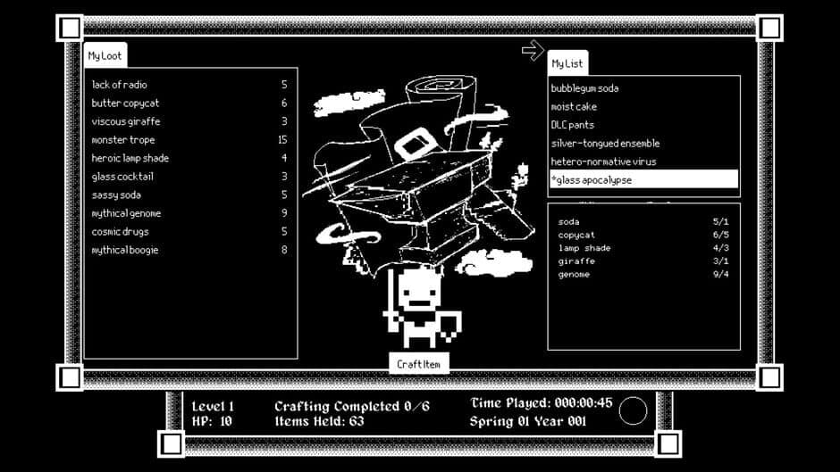The height and width of the screenshot is (472, 840).
Task: Select the highlighted glass apocalypse entry
Action: pyautogui.click(x=644, y=179)
